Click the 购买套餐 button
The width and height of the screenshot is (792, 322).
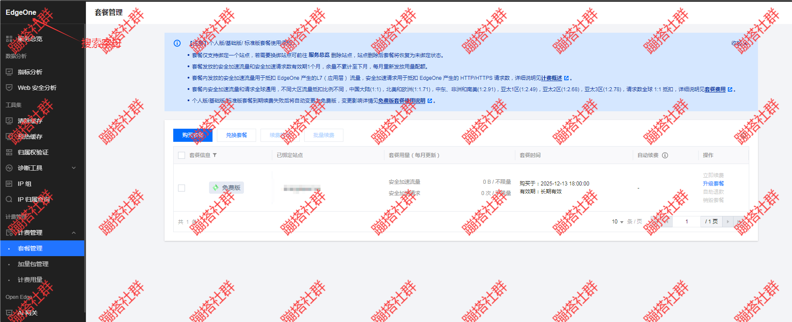193,135
